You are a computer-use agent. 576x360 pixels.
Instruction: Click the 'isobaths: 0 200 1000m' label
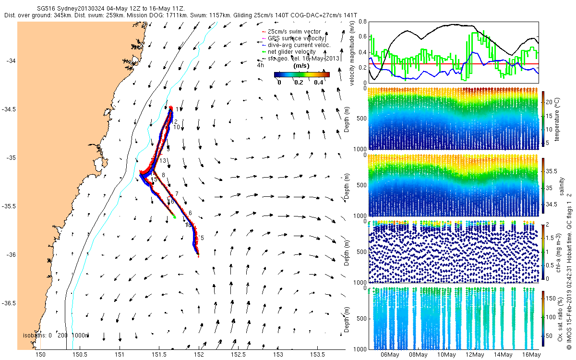[x=56, y=336]
